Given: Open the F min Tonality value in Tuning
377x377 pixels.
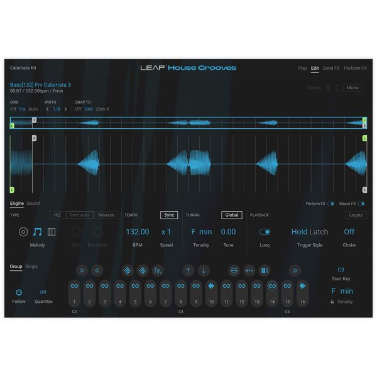Looking at the screenshot, I should 202,232.
